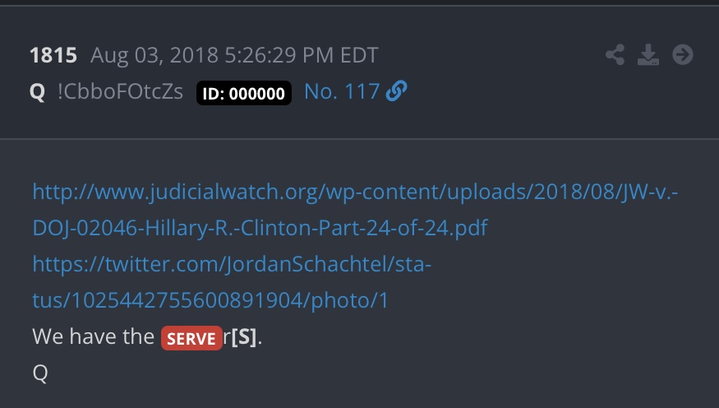Click the Q signature below the message
The height and width of the screenshot is (408, 719).
click(40, 373)
